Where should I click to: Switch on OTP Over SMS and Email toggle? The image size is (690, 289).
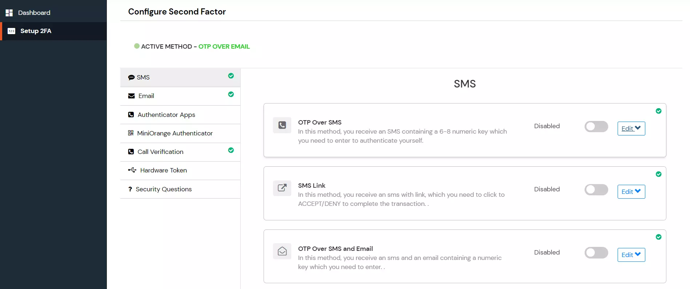596,253
